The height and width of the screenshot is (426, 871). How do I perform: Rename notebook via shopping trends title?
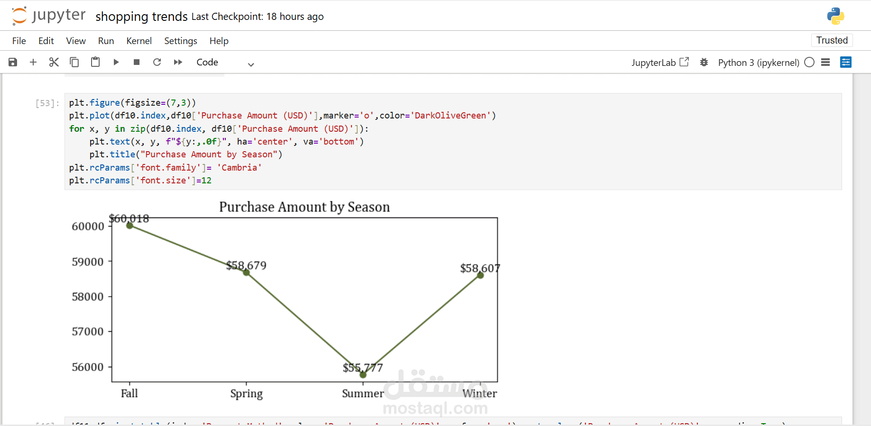141,17
